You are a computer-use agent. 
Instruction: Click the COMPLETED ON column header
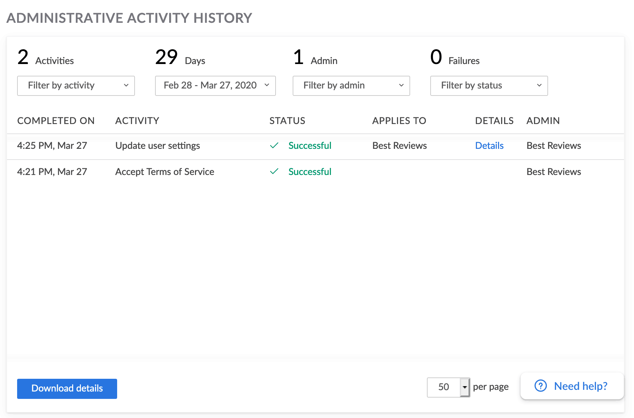[56, 121]
